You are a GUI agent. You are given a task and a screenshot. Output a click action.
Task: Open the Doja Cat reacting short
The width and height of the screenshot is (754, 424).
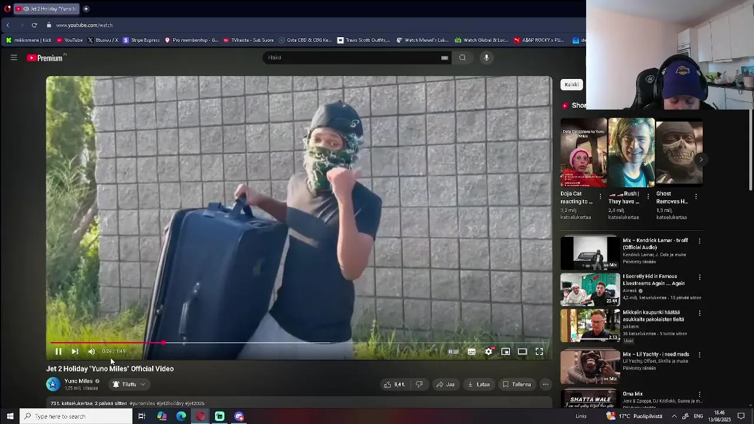(x=583, y=152)
